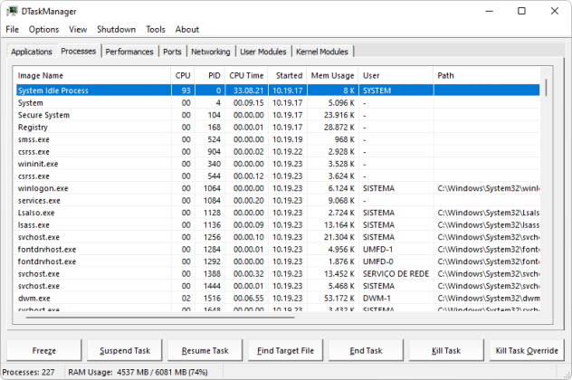Image resolution: width=572 pixels, height=380 pixels.
Task: Select csrss.exe with PID 904
Action: tap(278, 152)
